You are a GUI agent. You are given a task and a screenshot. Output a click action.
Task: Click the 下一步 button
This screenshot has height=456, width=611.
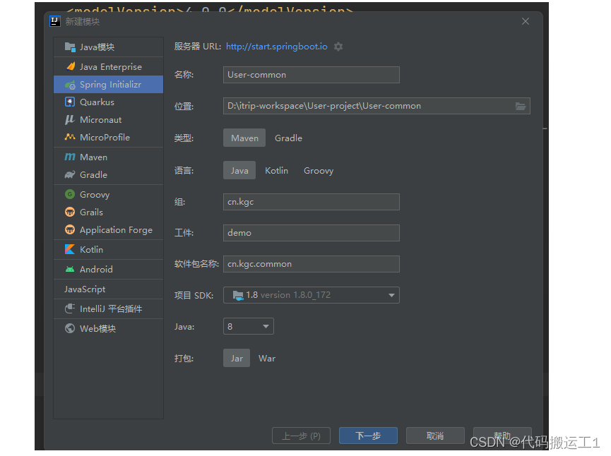(368, 436)
